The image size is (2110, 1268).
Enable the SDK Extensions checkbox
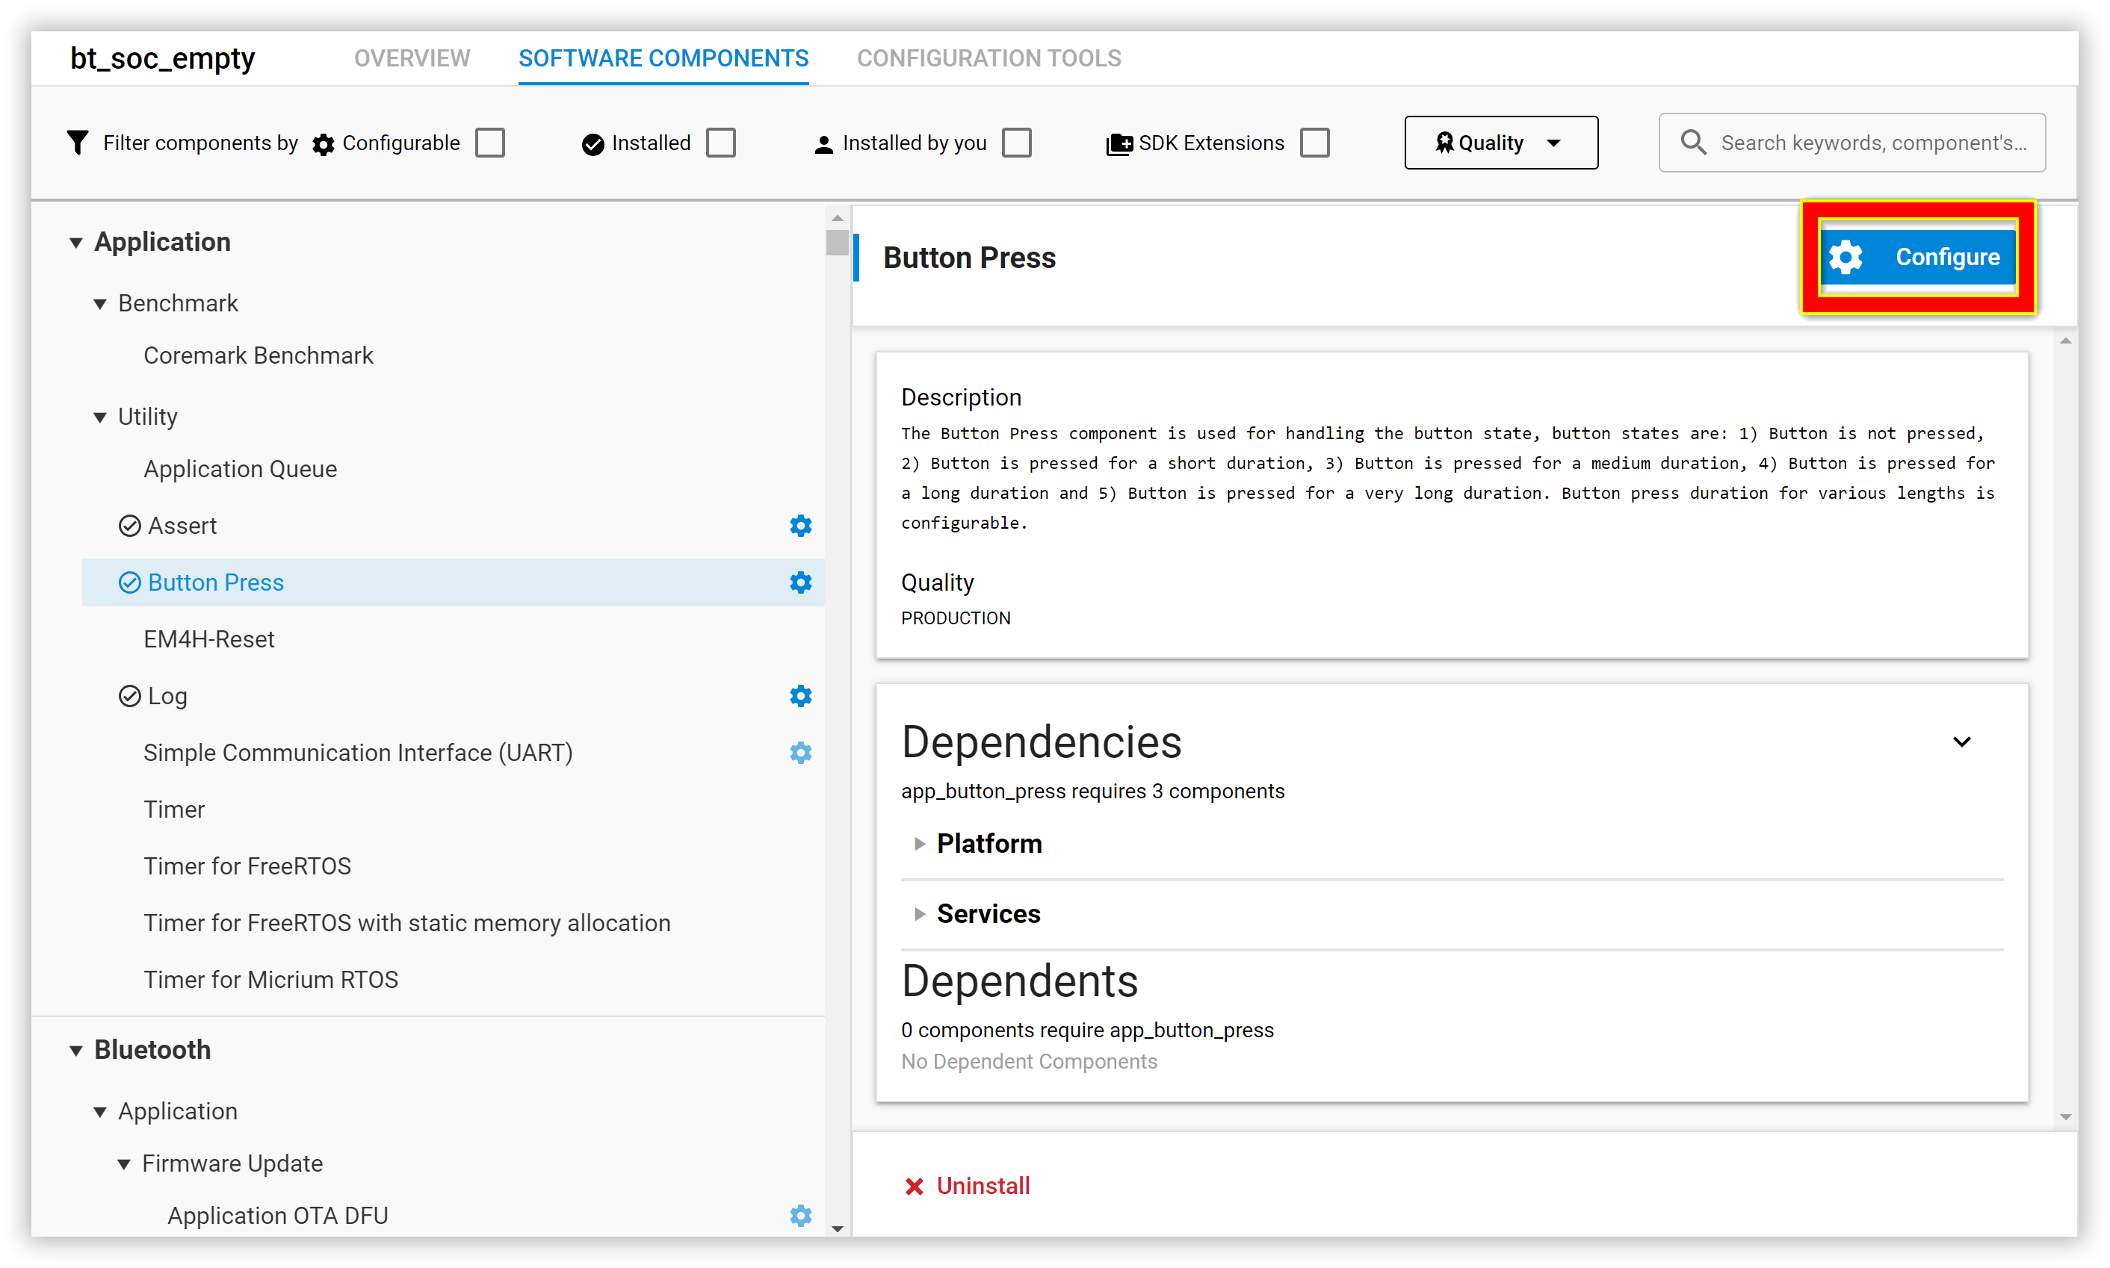pyautogui.click(x=1314, y=143)
